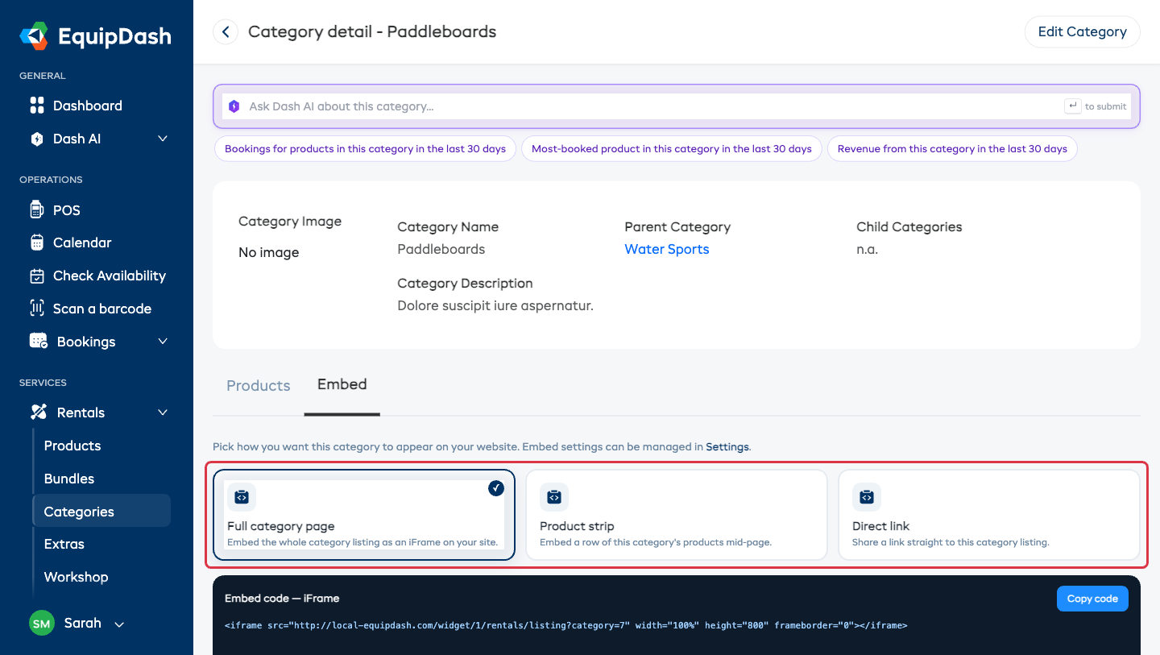Click the EquipDash logo icon
This screenshot has height=655, width=1160.
pos(35,35)
